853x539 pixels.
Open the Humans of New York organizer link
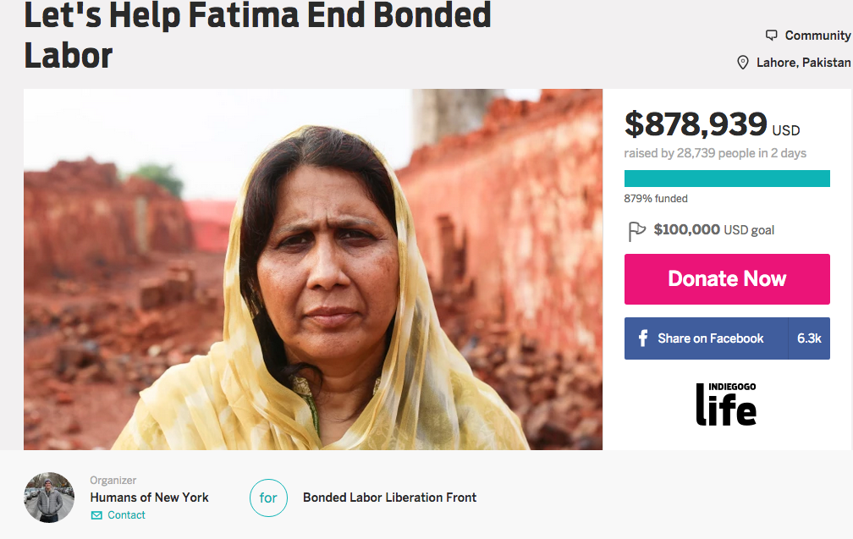(x=149, y=498)
